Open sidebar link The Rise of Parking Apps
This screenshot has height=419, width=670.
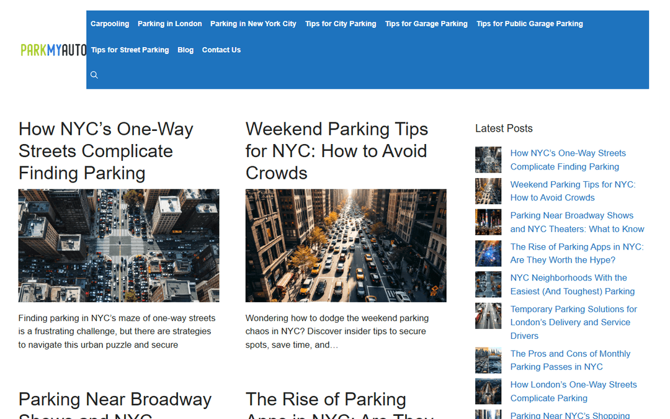(577, 253)
